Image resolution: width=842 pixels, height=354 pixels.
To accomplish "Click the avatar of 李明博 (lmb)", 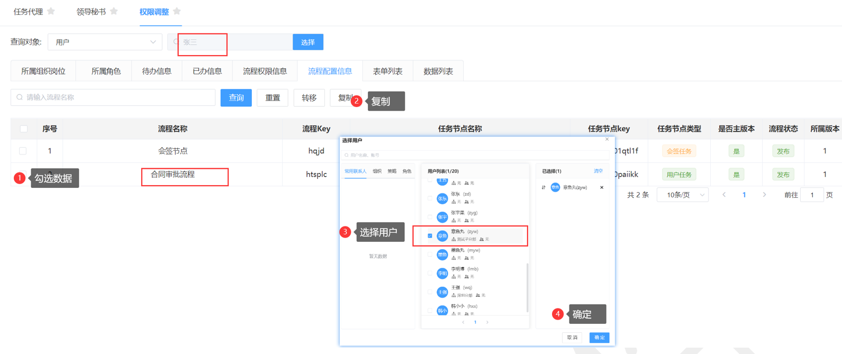I will coord(442,273).
